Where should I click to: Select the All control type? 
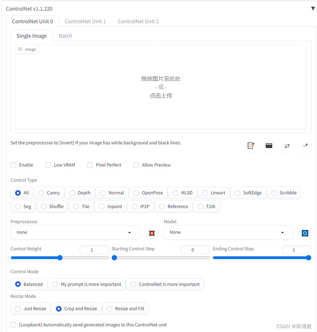[22, 193]
